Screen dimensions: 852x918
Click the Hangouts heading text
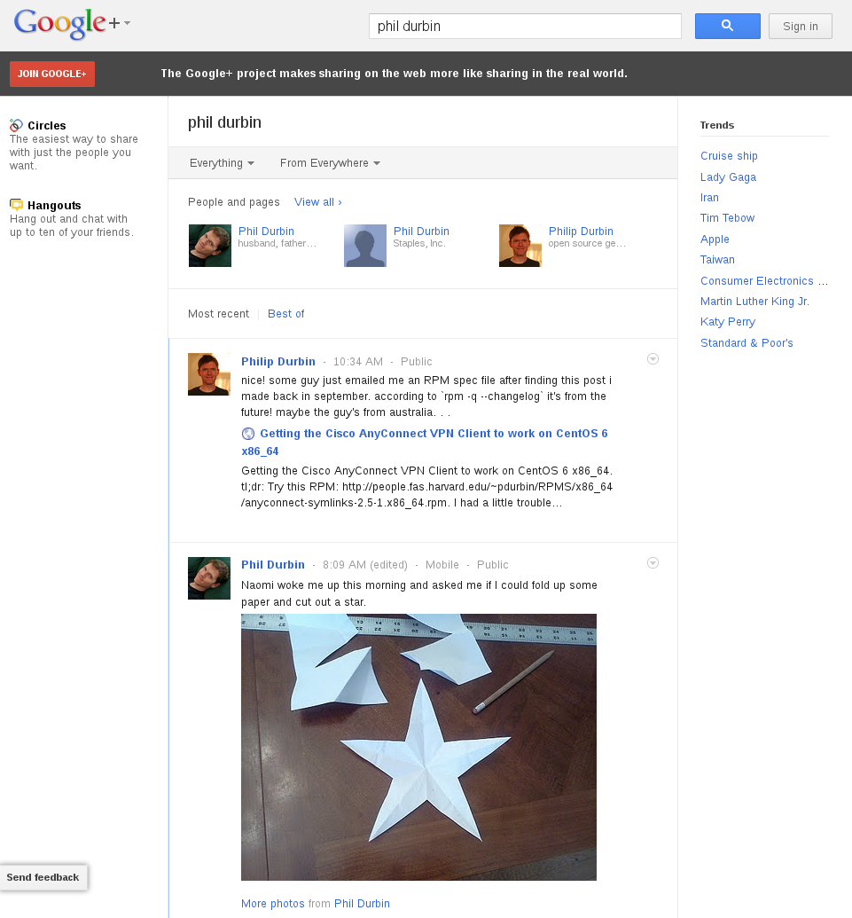pos(54,206)
